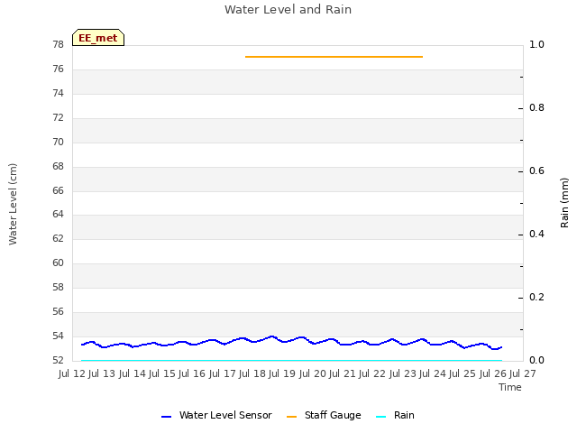Screen dimensions: 577x433
Task: Click the 64 water level axis value
Action: [x=58, y=214]
